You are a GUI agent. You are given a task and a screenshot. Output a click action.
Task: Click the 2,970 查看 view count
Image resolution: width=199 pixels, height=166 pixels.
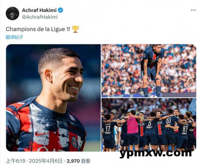(78, 161)
